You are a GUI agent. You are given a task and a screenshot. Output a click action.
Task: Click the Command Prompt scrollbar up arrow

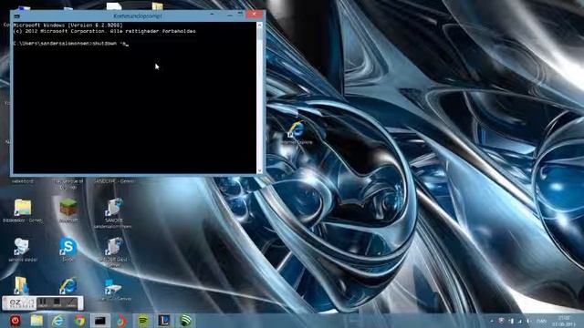259,25
